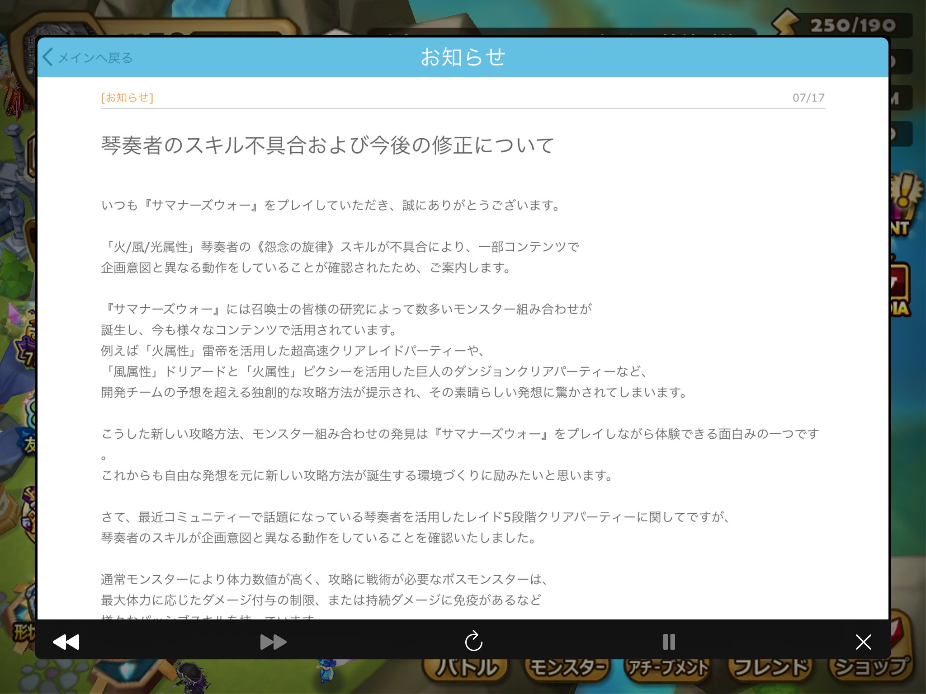Go back with the メインへ戻る link
926x694 pixels.
[x=87, y=58]
